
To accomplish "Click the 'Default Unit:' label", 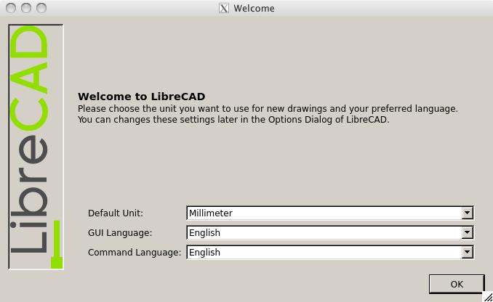I will click(116, 213).
